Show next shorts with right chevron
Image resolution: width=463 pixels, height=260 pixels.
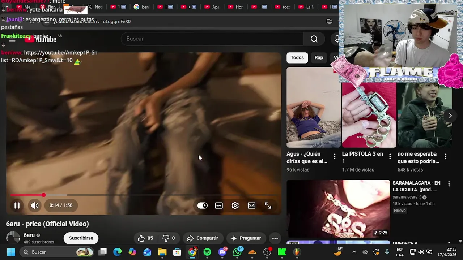(x=450, y=116)
